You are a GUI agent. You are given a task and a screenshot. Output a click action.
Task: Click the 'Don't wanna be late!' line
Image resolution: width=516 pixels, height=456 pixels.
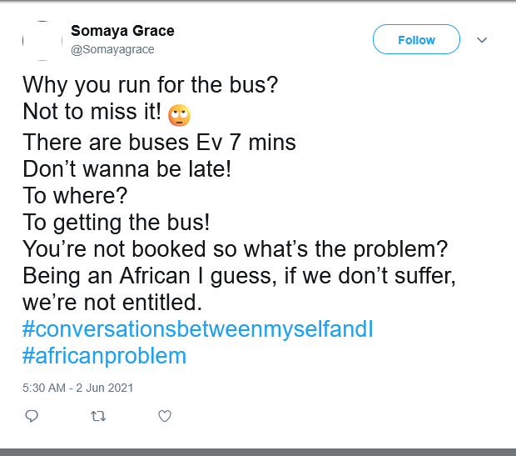point(127,169)
